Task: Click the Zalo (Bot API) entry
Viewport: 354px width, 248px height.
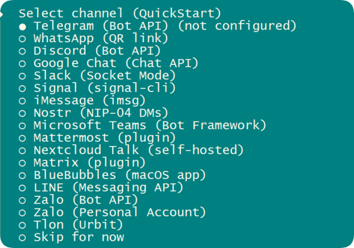Action: coord(85,200)
